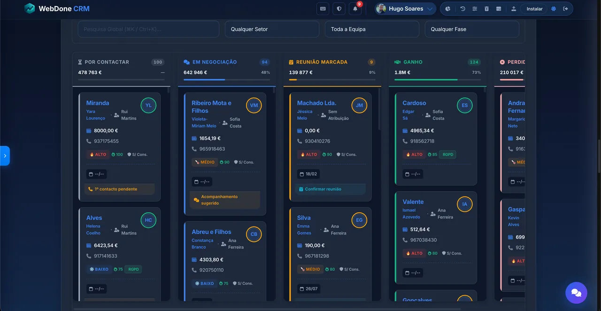Image resolution: width=601 pixels, height=311 pixels.
Task: Click the board horizontal scrollbar at bottom
Action: pyautogui.click(x=267, y=309)
